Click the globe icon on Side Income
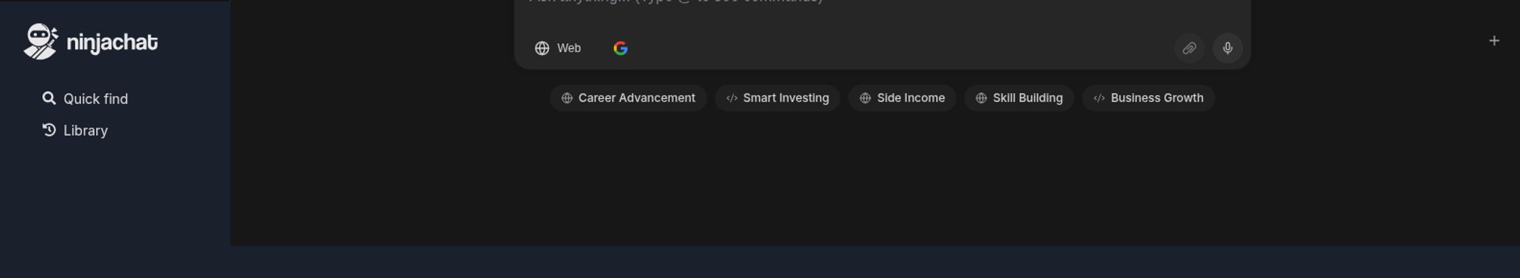This screenshot has height=278, width=1520. (x=865, y=98)
